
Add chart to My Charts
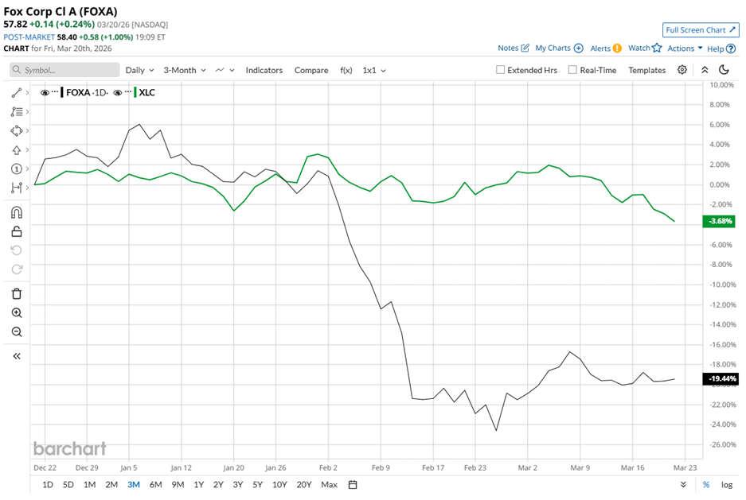click(x=579, y=48)
